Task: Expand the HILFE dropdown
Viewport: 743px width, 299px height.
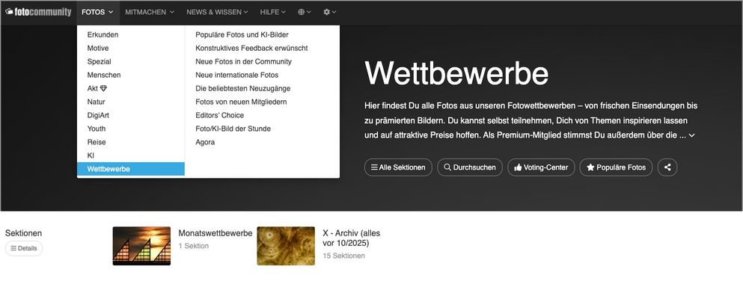Action: [x=273, y=12]
